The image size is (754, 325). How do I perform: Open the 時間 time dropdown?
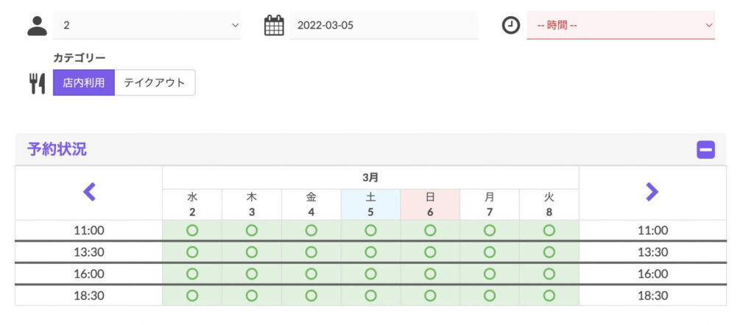[x=621, y=26]
